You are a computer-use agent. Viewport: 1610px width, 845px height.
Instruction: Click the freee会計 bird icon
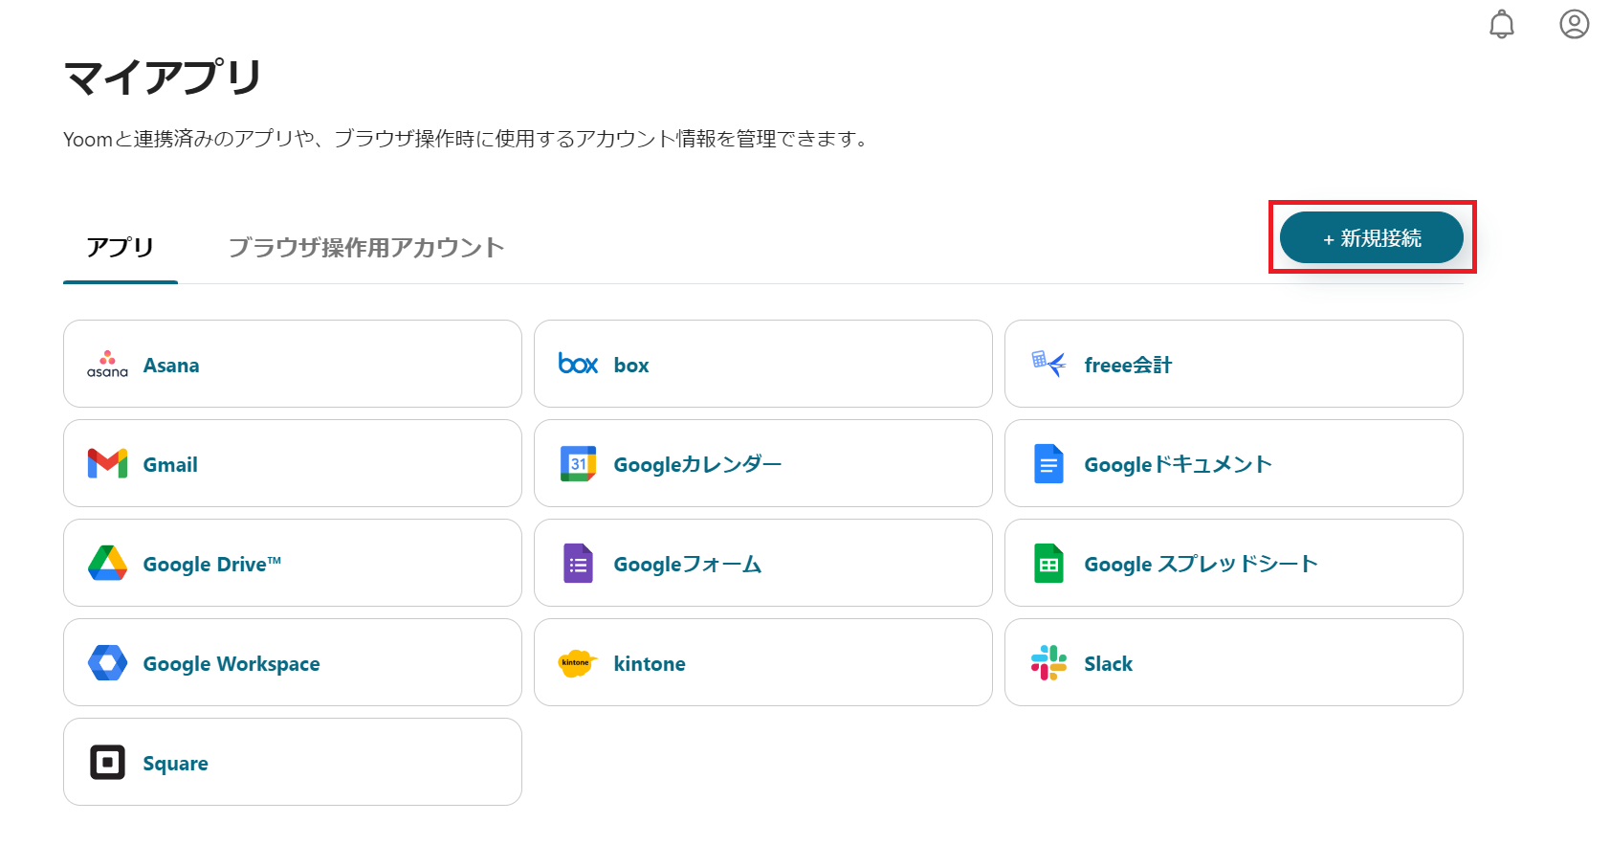coord(1048,365)
